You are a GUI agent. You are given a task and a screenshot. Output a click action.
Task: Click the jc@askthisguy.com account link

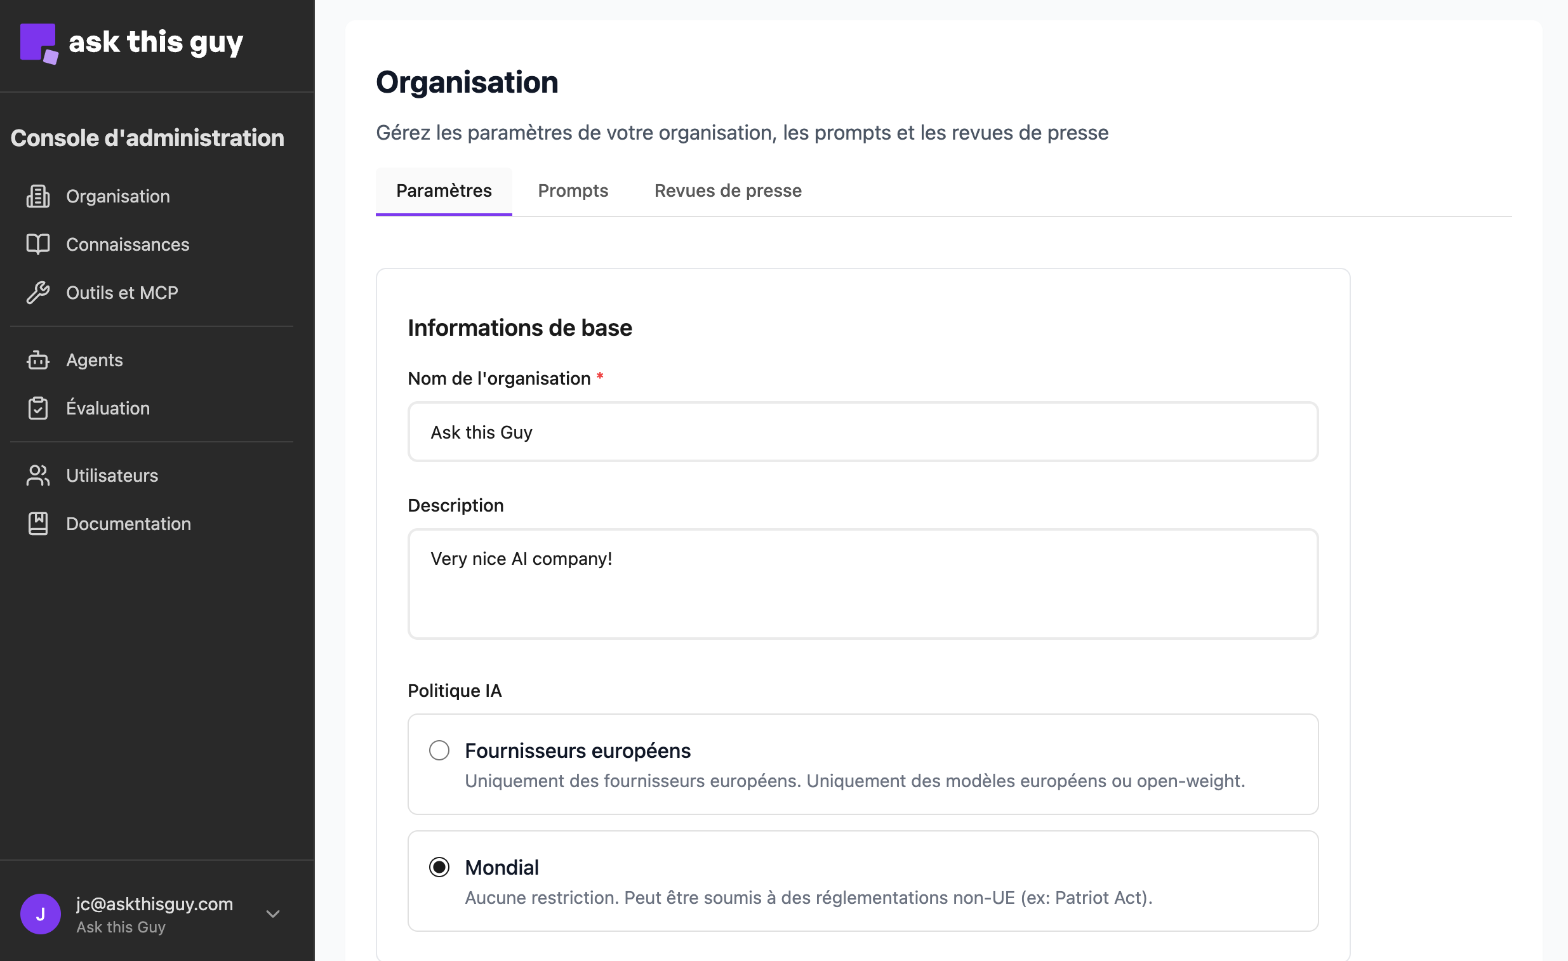(x=154, y=904)
